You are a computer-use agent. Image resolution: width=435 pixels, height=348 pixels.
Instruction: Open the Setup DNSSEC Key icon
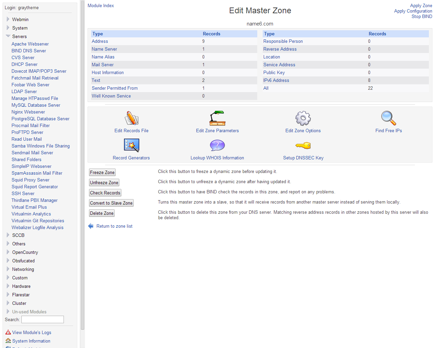point(303,145)
